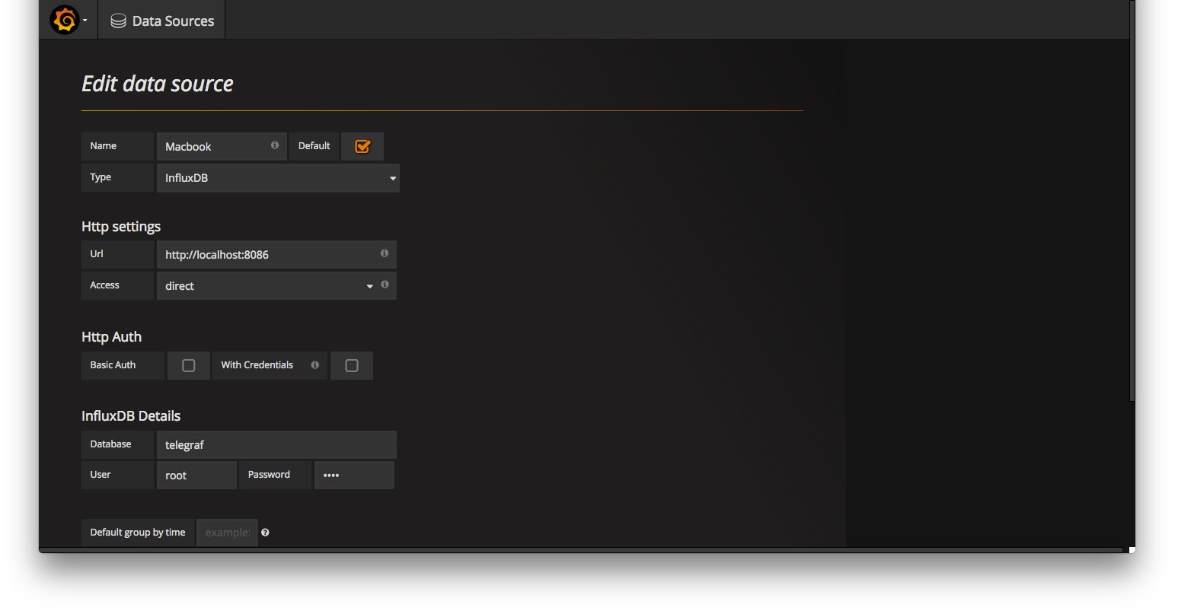Click the Type label
1178x614 pixels.
tap(101, 177)
